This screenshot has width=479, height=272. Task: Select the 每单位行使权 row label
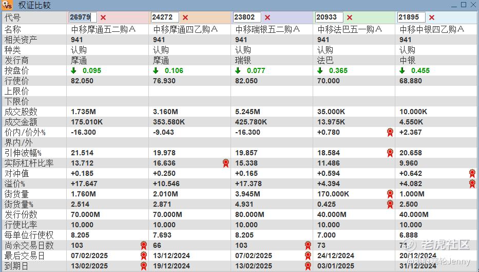click(29, 235)
